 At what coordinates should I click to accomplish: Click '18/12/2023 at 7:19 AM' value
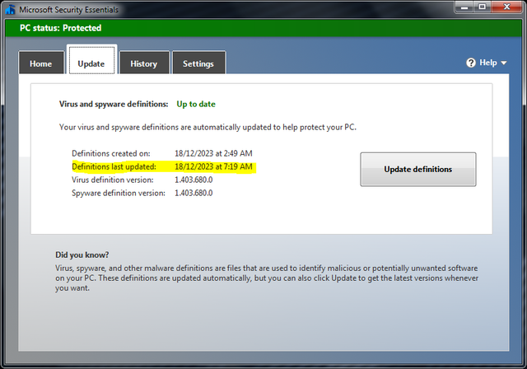click(213, 166)
